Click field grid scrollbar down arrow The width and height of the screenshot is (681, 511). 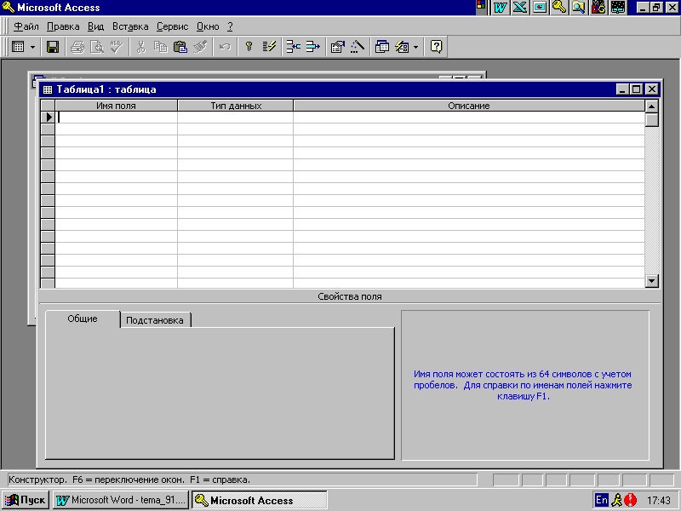(651, 281)
